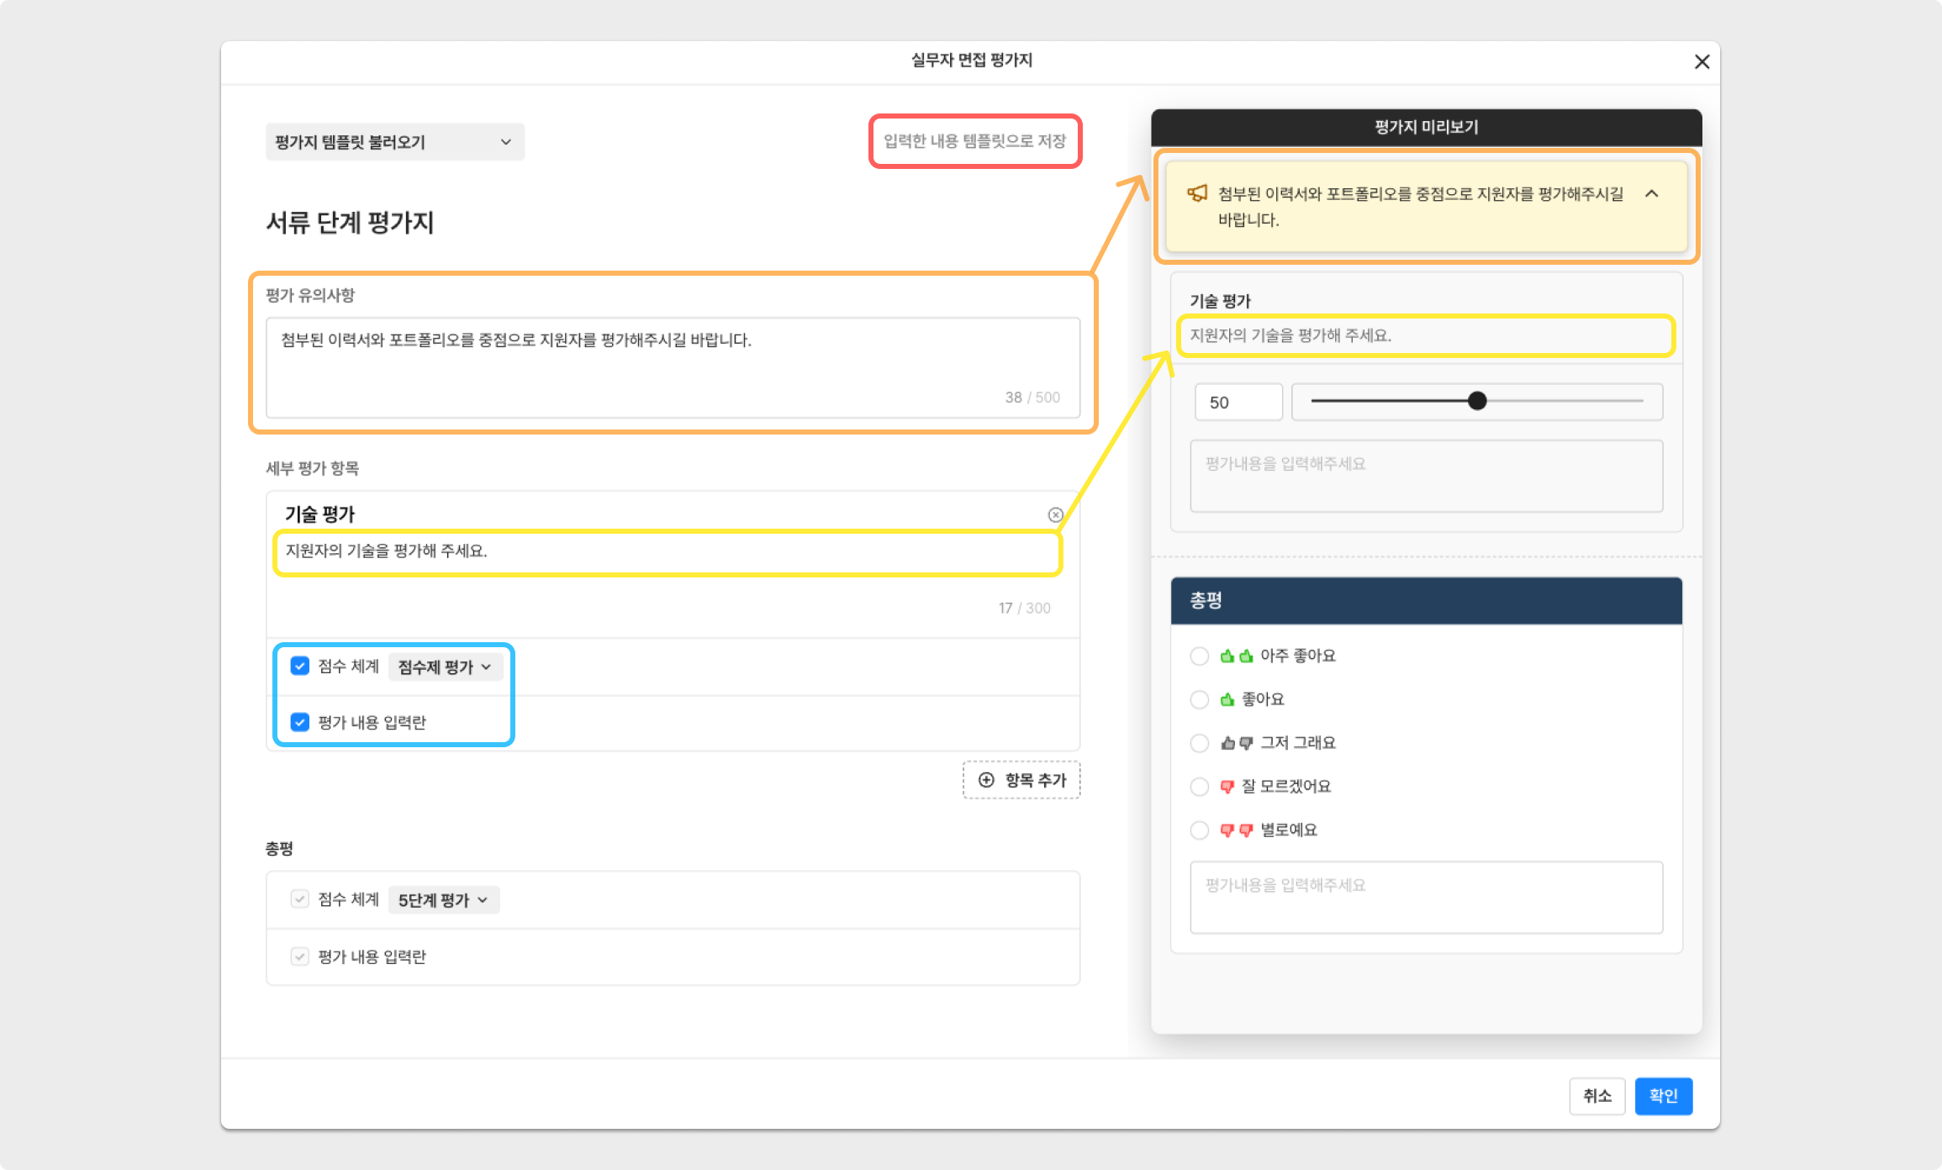Click the remove icon on 기술 평가 item
Screen dimensions: 1942x1170
[x=1055, y=514]
